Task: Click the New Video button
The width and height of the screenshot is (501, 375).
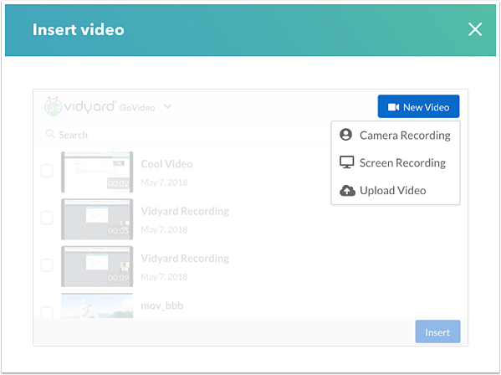Action: point(418,106)
